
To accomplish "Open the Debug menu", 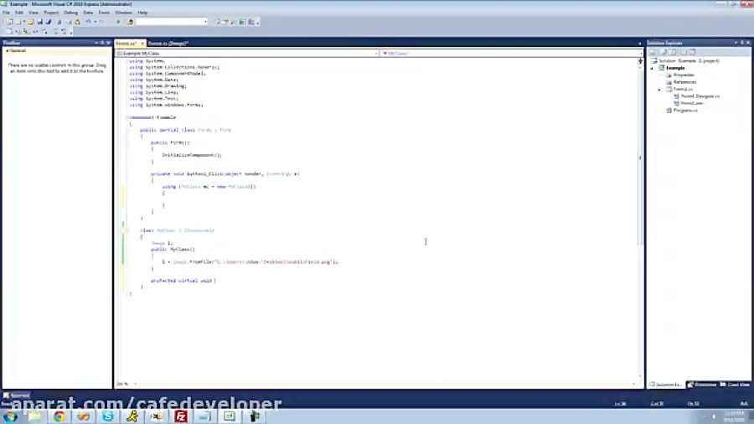I will [x=70, y=13].
